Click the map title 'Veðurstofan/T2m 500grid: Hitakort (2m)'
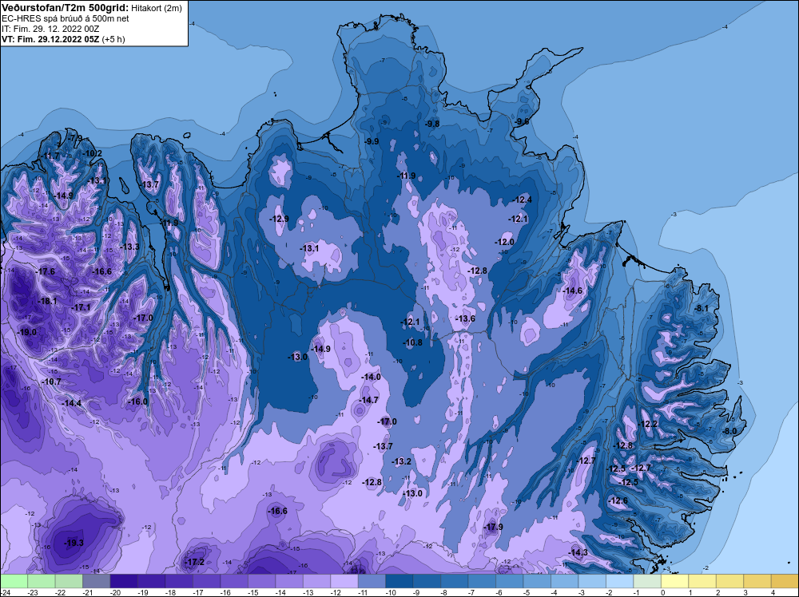 [91, 7]
